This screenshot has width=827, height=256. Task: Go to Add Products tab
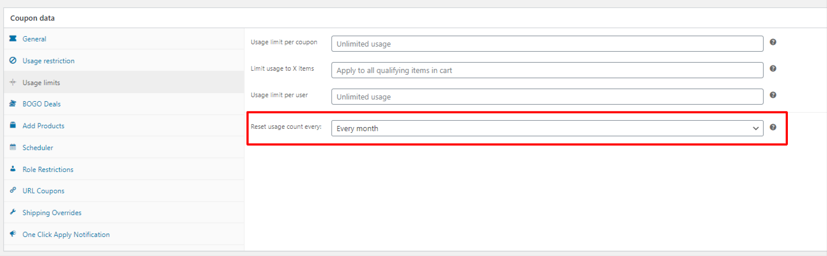(x=124, y=125)
